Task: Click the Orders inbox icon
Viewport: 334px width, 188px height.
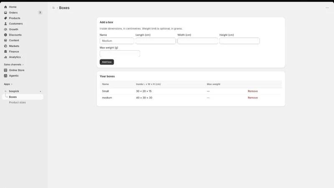Action: click(5, 13)
